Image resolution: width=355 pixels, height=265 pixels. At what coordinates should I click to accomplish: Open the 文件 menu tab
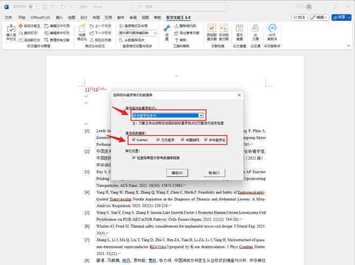[9, 17]
